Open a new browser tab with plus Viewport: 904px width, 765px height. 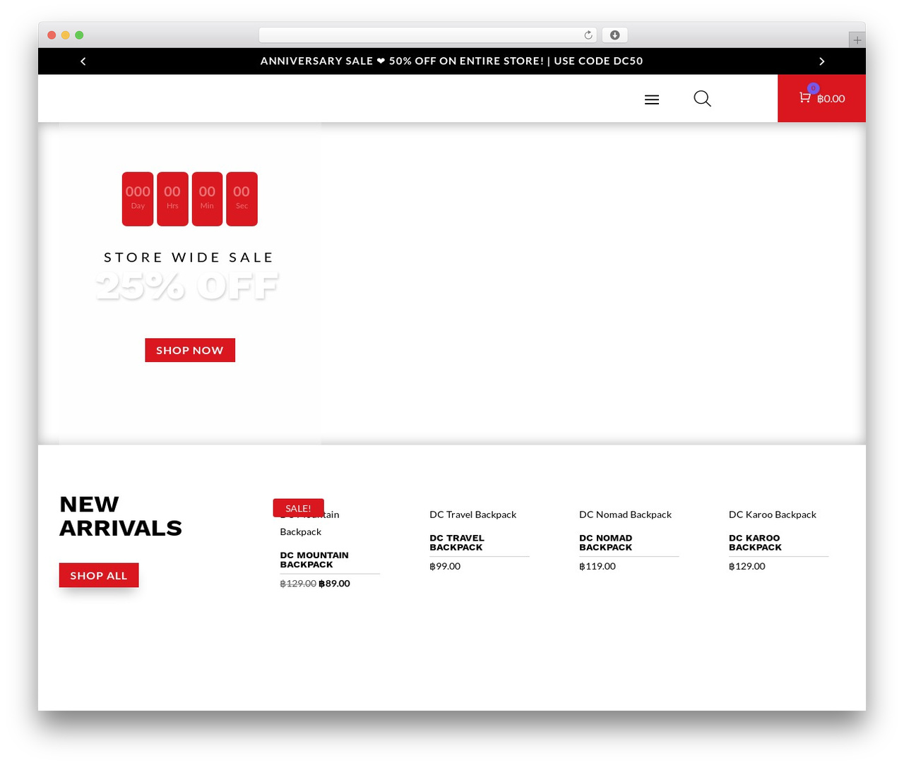coord(857,40)
